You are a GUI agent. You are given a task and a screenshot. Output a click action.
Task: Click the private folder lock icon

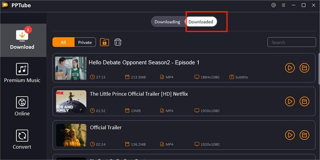coord(104,42)
